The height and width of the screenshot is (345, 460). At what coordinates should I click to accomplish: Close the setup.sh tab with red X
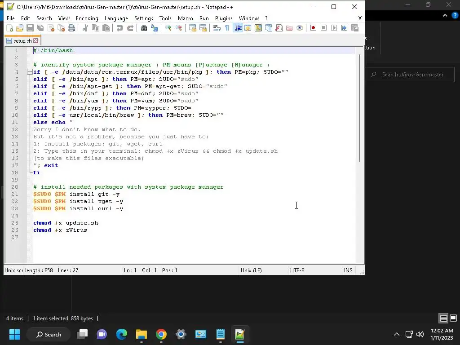[x=36, y=40]
